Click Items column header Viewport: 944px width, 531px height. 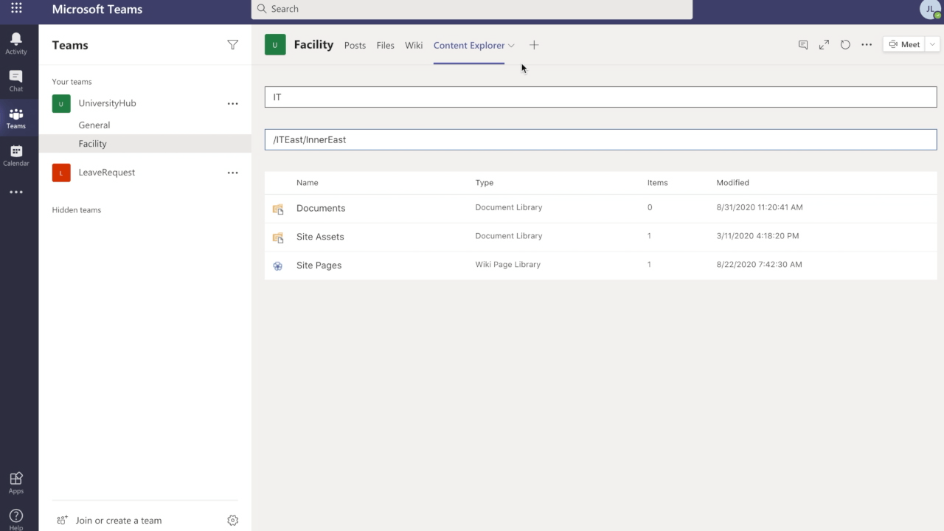click(x=657, y=183)
